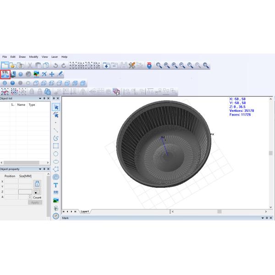Switch to the Layer1 tab
Image resolution: width=275 pixels, height=275 pixels.
tap(85, 212)
